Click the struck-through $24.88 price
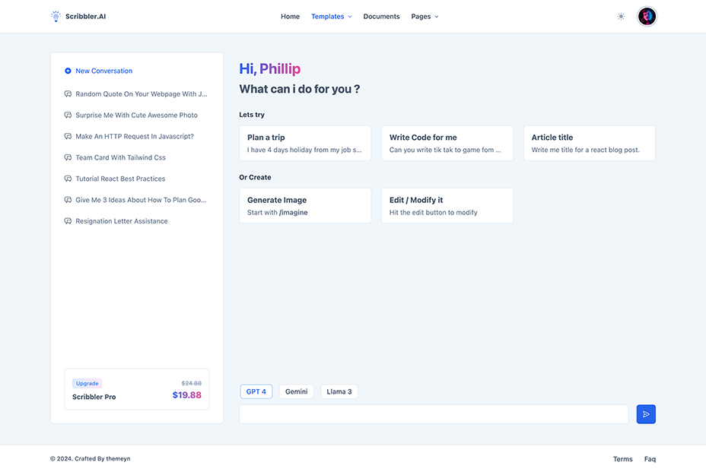 [x=192, y=383]
